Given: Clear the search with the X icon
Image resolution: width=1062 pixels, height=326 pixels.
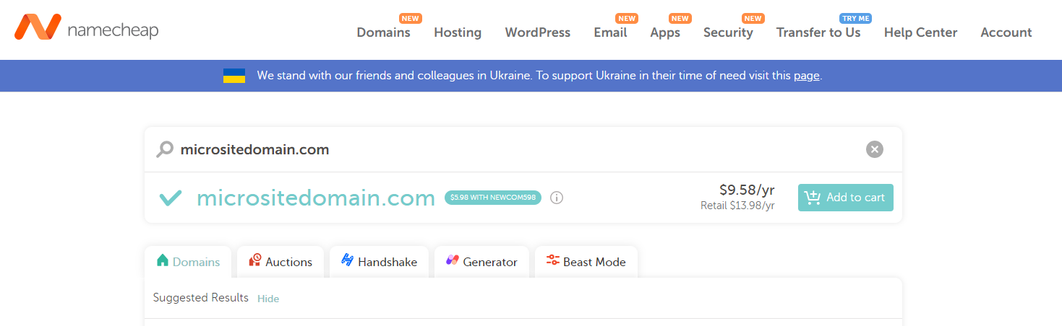Looking at the screenshot, I should tap(875, 149).
